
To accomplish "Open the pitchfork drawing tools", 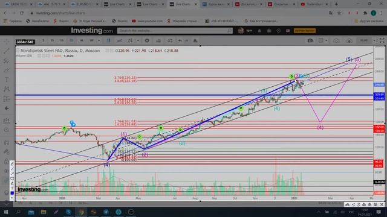I will point(7,60).
